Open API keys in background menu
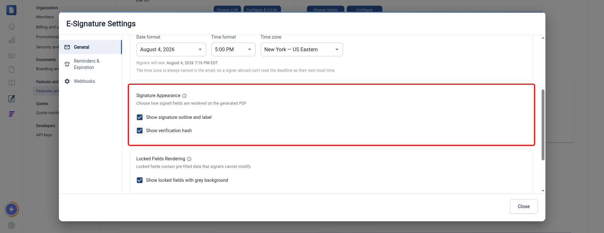The height and width of the screenshot is (233, 604). tap(44, 135)
